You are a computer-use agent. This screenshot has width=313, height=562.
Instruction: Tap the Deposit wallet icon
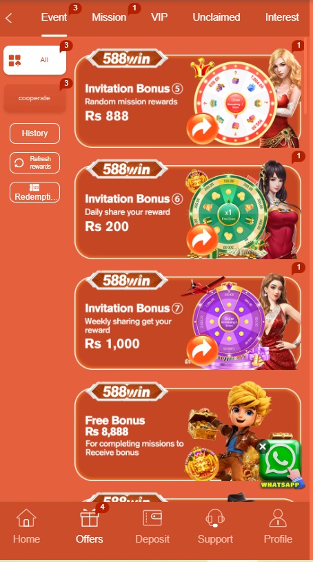pyautogui.click(x=152, y=518)
